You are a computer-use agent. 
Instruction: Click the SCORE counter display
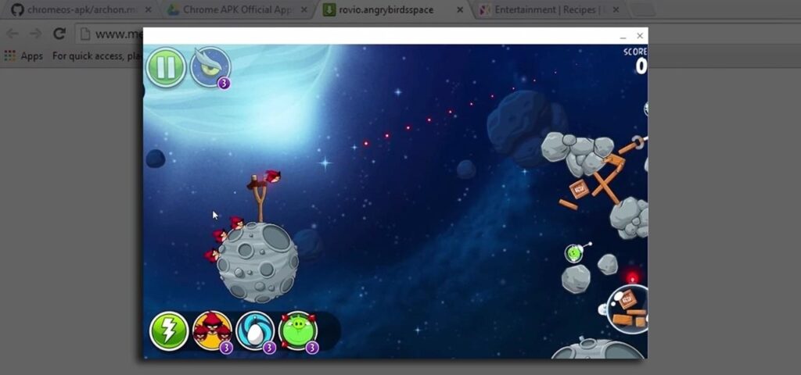coord(635,60)
